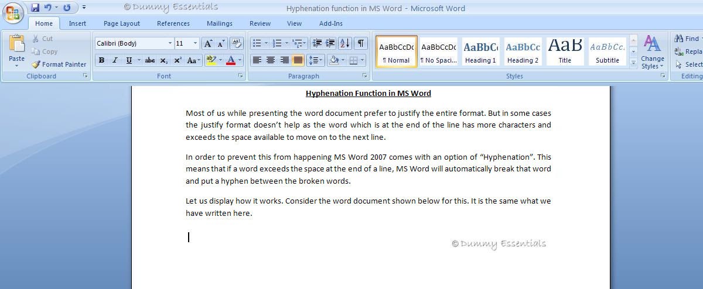
Task: Switch to the Review tab
Action: click(260, 23)
